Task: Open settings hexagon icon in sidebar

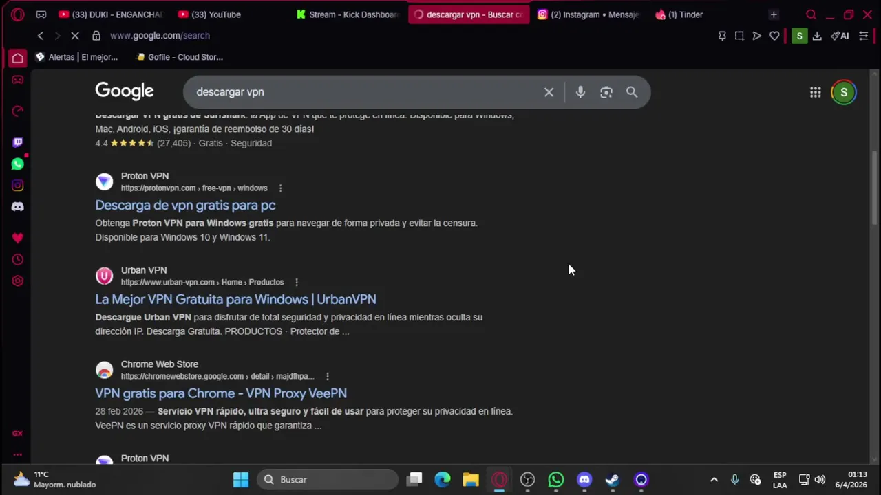Action: pos(18,280)
